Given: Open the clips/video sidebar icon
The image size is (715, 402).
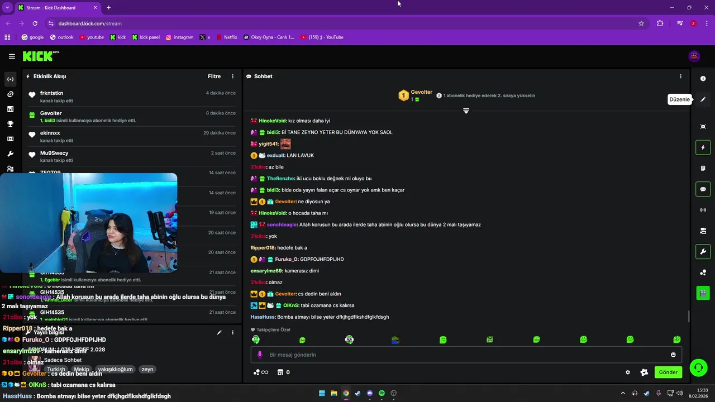Looking at the screenshot, I should point(10,139).
